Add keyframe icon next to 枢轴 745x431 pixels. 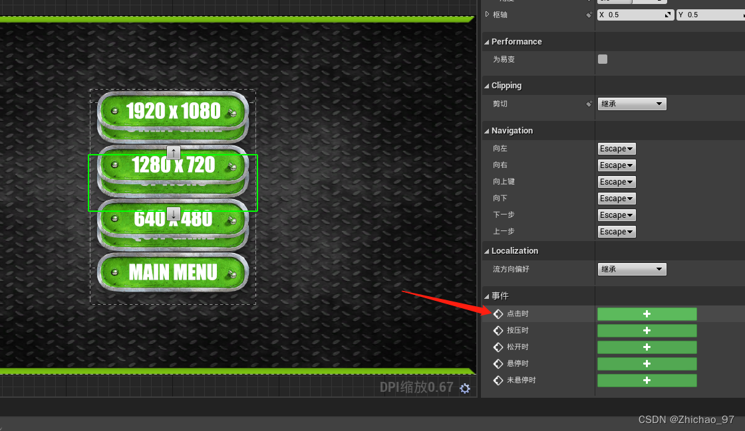tap(589, 15)
